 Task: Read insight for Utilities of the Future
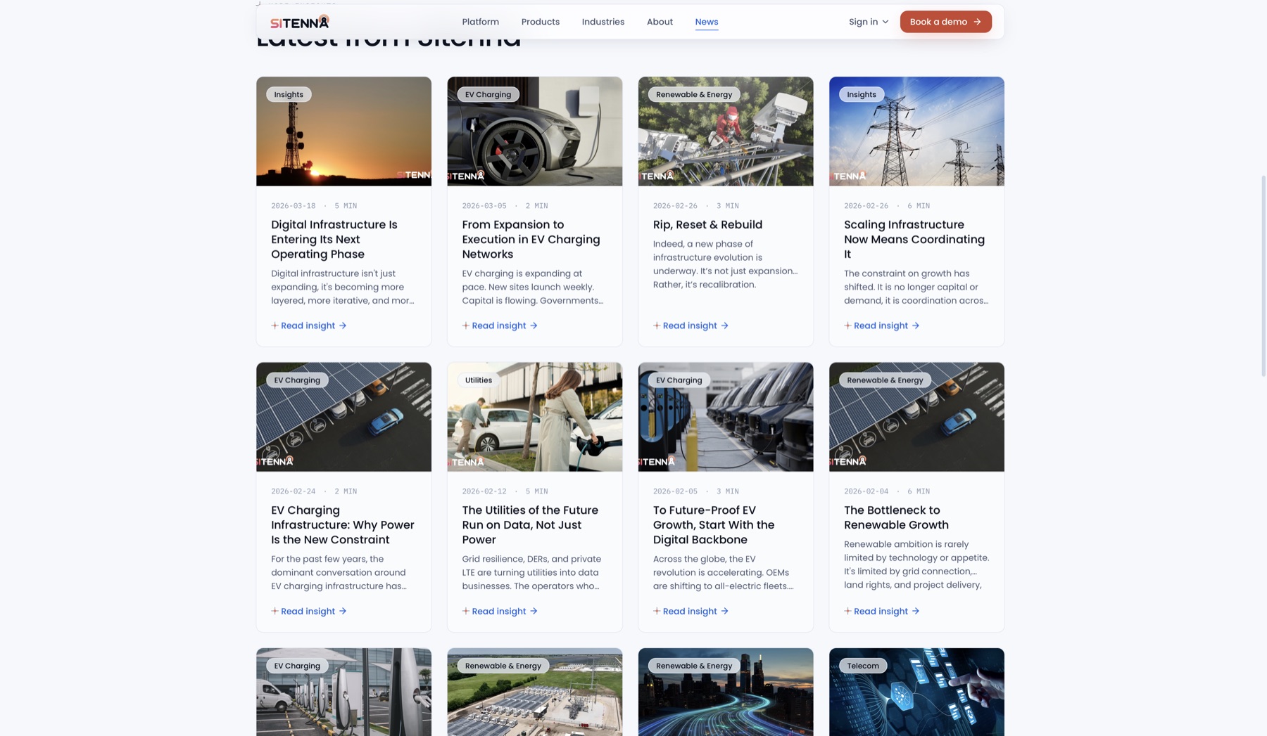tap(500, 611)
